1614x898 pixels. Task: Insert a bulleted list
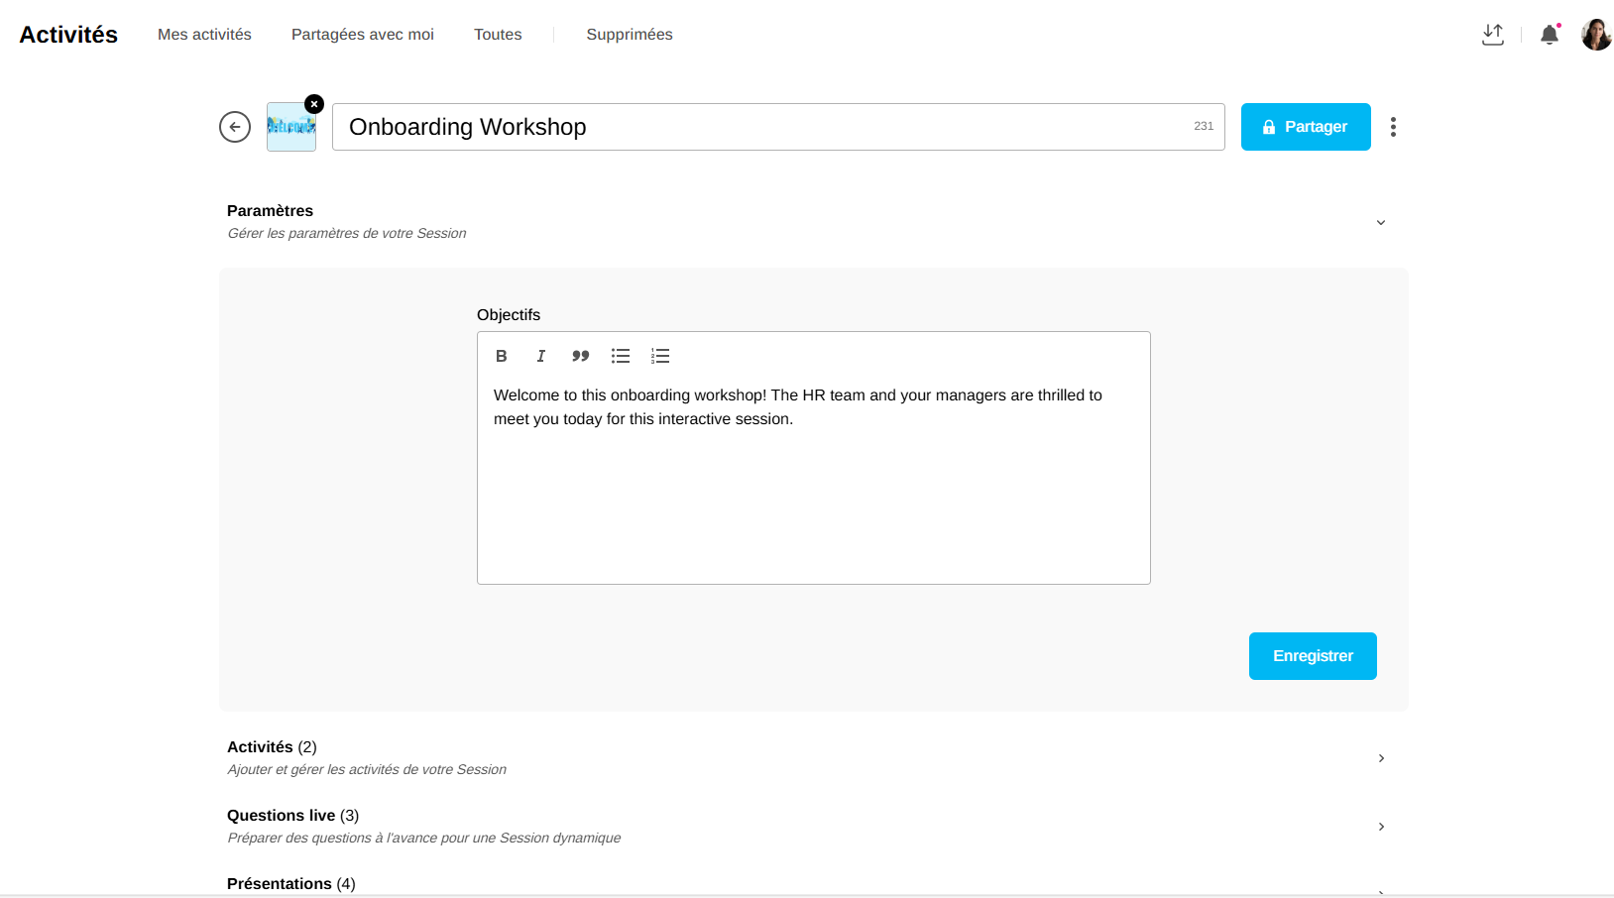[x=621, y=356]
